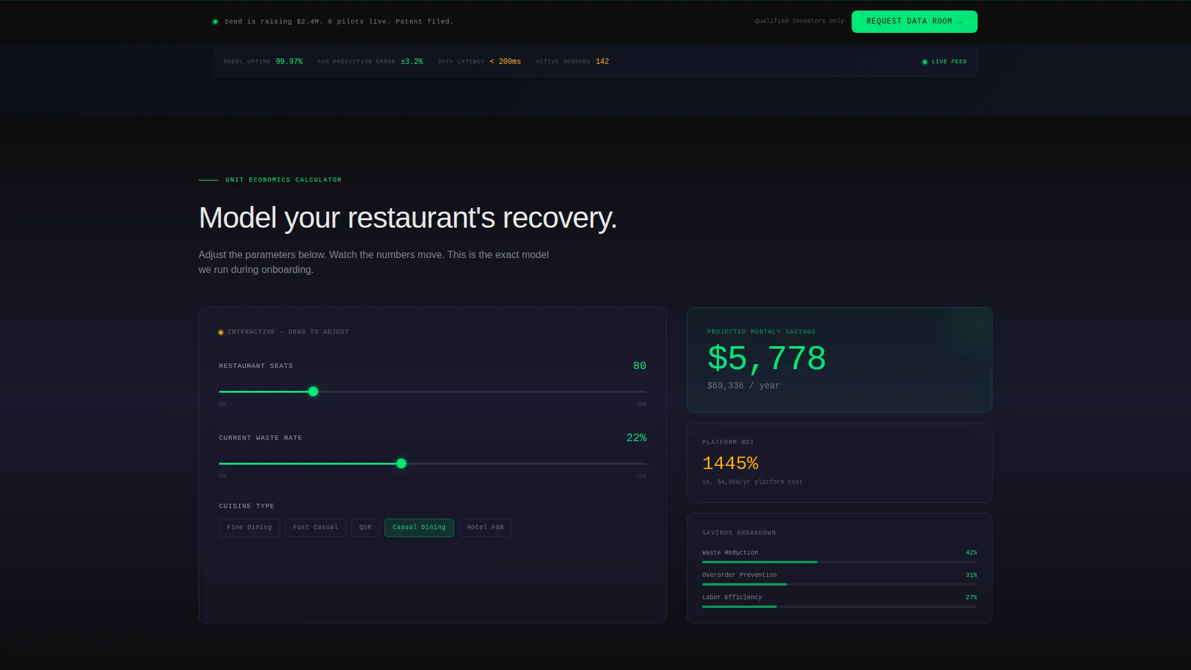Image resolution: width=1191 pixels, height=670 pixels.
Task: Select Hotel F&B cuisine option
Action: pyautogui.click(x=485, y=528)
